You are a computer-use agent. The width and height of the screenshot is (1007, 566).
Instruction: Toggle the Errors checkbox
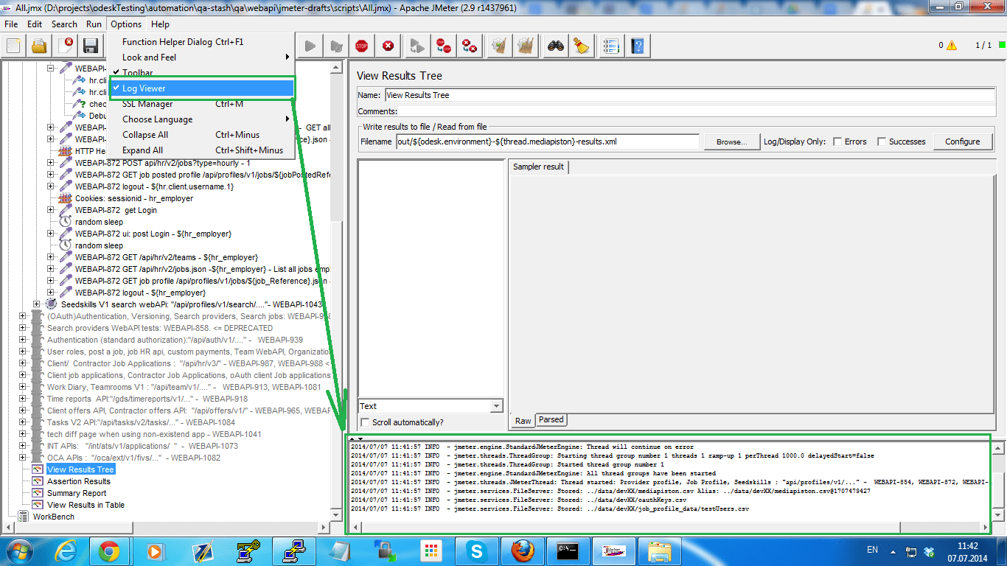(837, 141)
